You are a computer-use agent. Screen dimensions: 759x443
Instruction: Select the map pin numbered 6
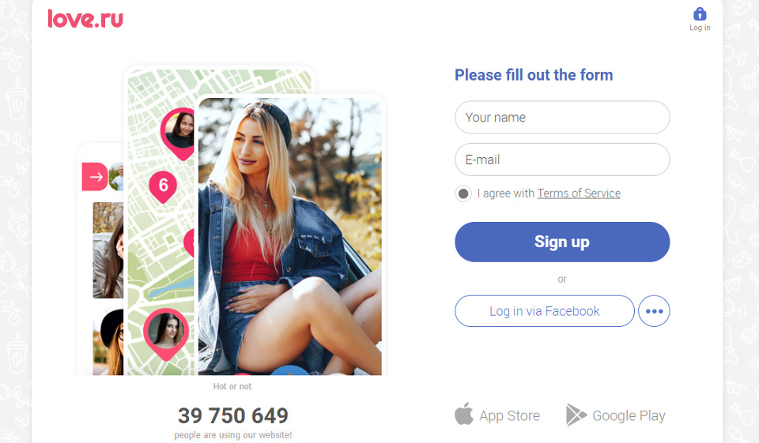point(163,186)
